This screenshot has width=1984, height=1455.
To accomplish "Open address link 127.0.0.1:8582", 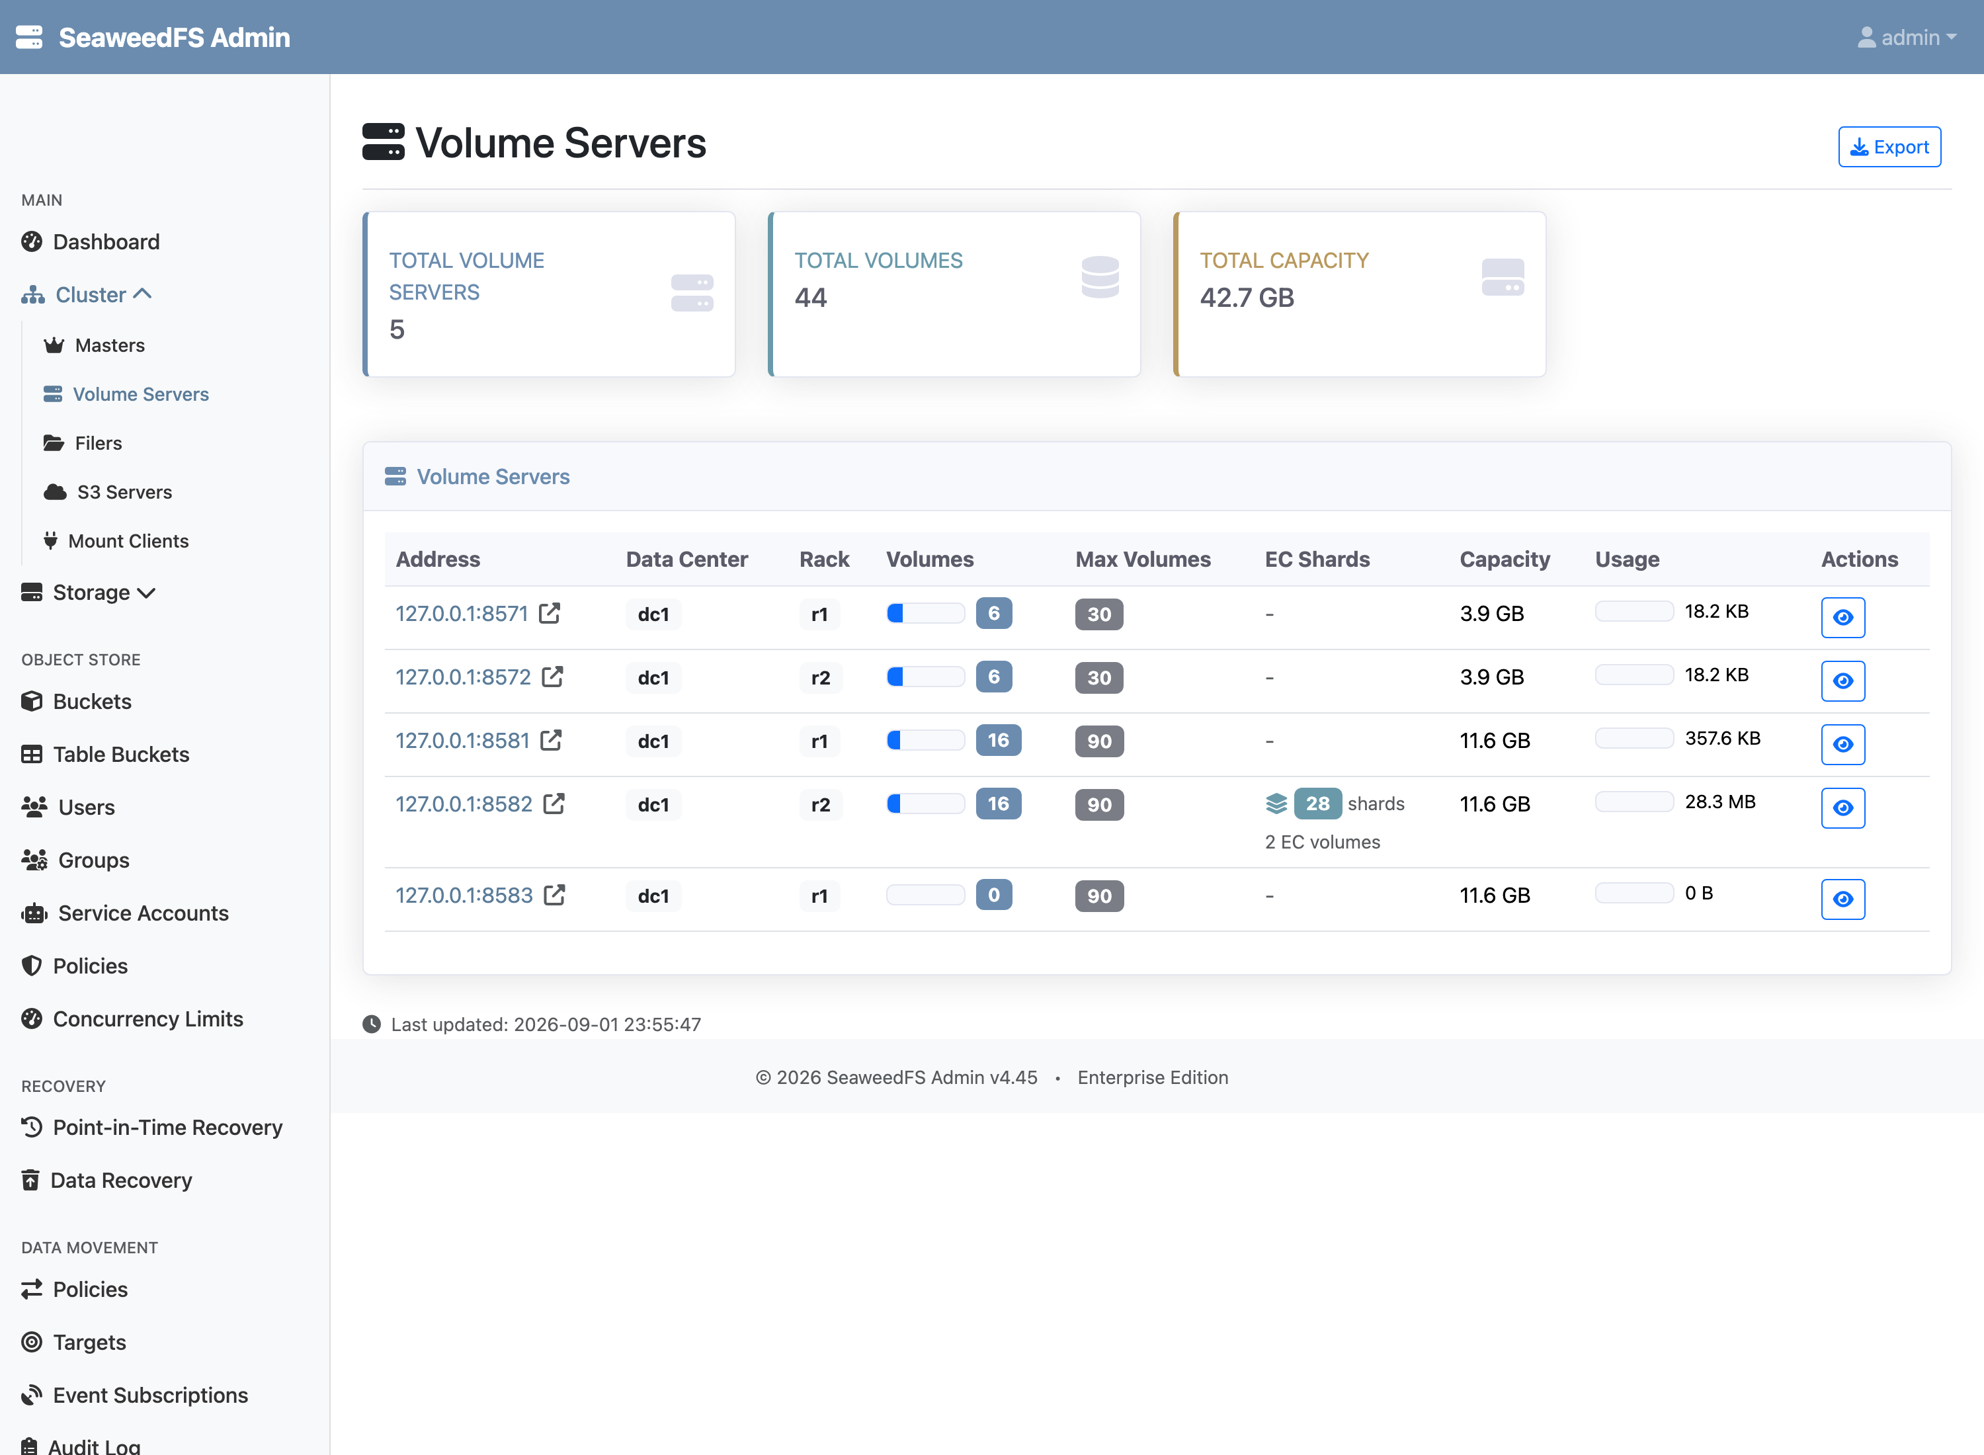I will tap(464, 804).
